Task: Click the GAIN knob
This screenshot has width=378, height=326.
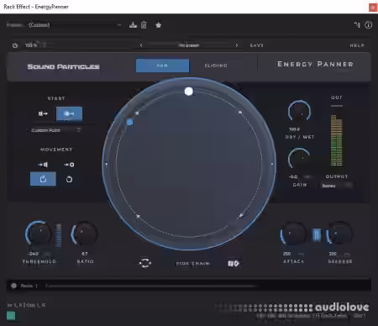Action: click(x=299, y=160)
